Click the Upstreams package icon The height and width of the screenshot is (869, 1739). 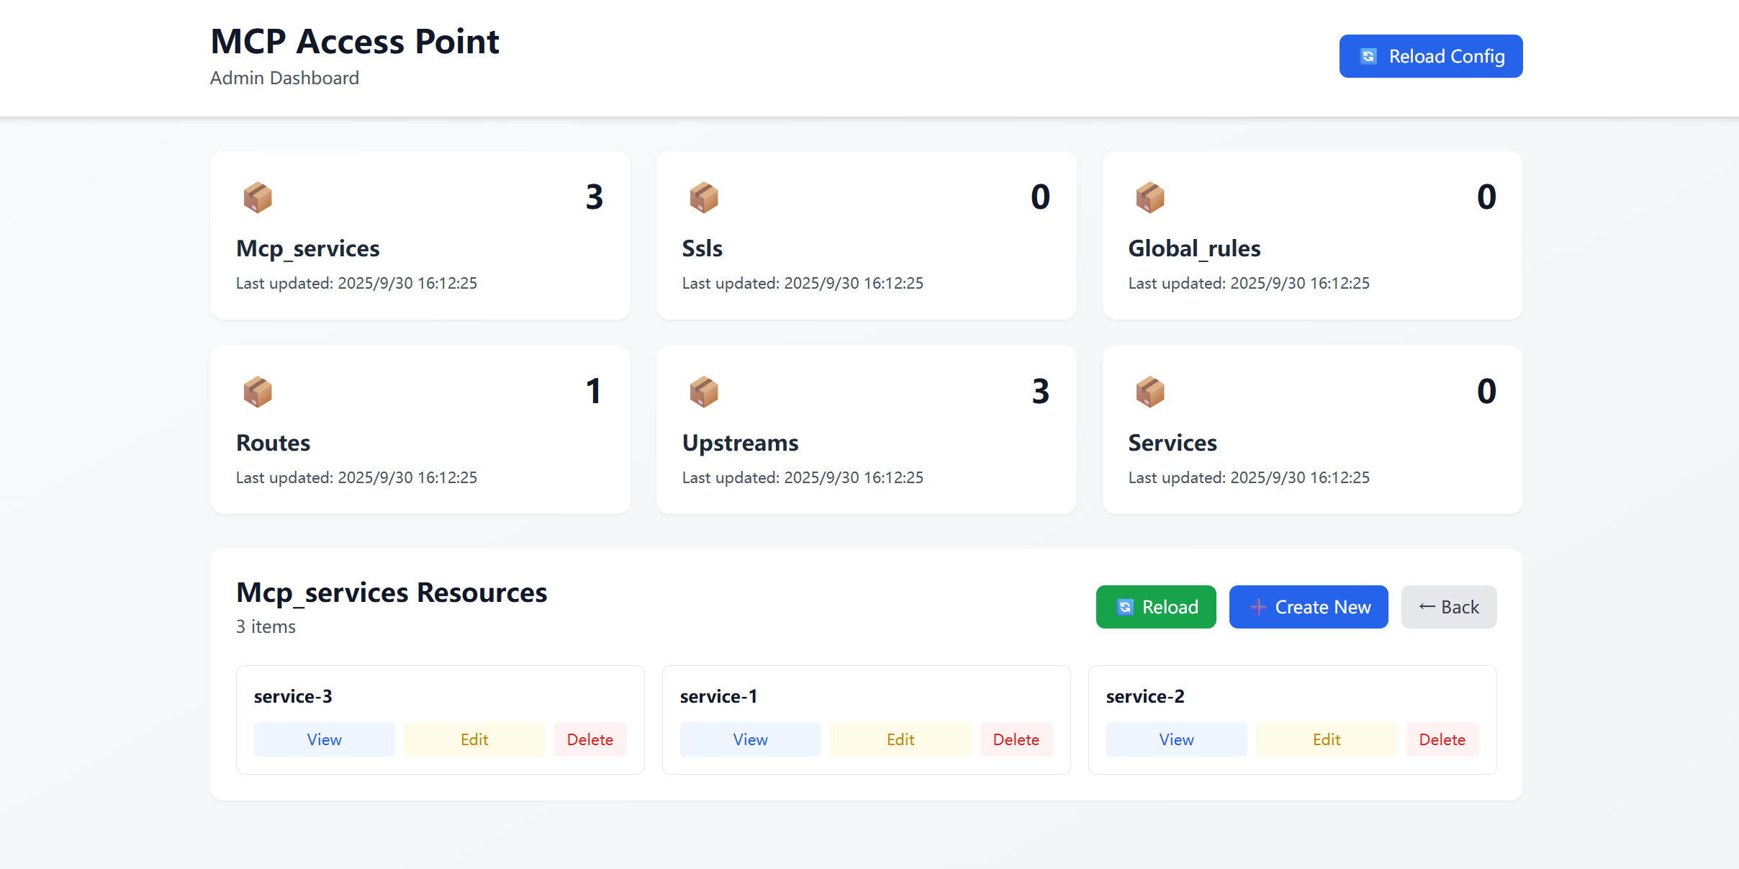click(704, 392)
